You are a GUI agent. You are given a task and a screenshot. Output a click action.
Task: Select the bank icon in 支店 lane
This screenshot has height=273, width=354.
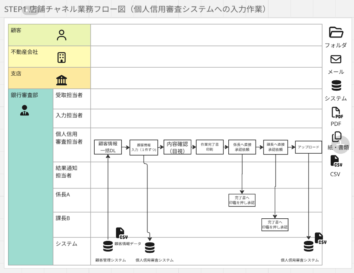tap(61, 80)
